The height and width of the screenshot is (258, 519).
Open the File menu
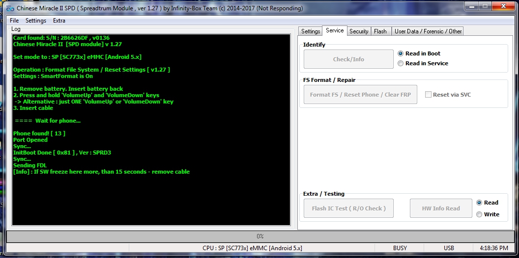pyautogui.click(x=14, y=21)
